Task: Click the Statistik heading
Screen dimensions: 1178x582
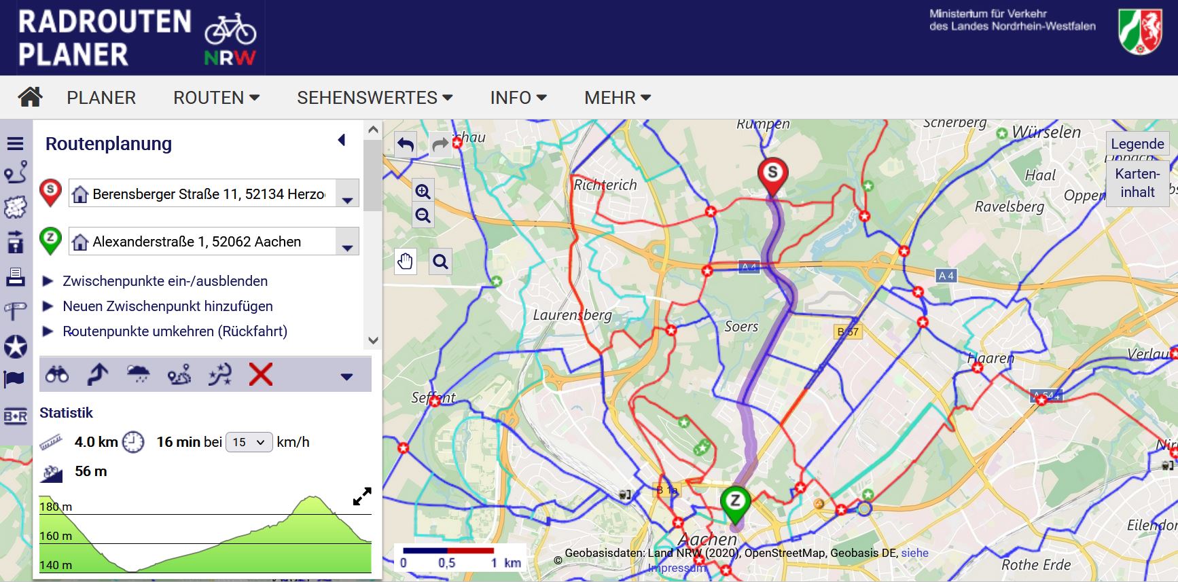Action: [x=66, y=413]
